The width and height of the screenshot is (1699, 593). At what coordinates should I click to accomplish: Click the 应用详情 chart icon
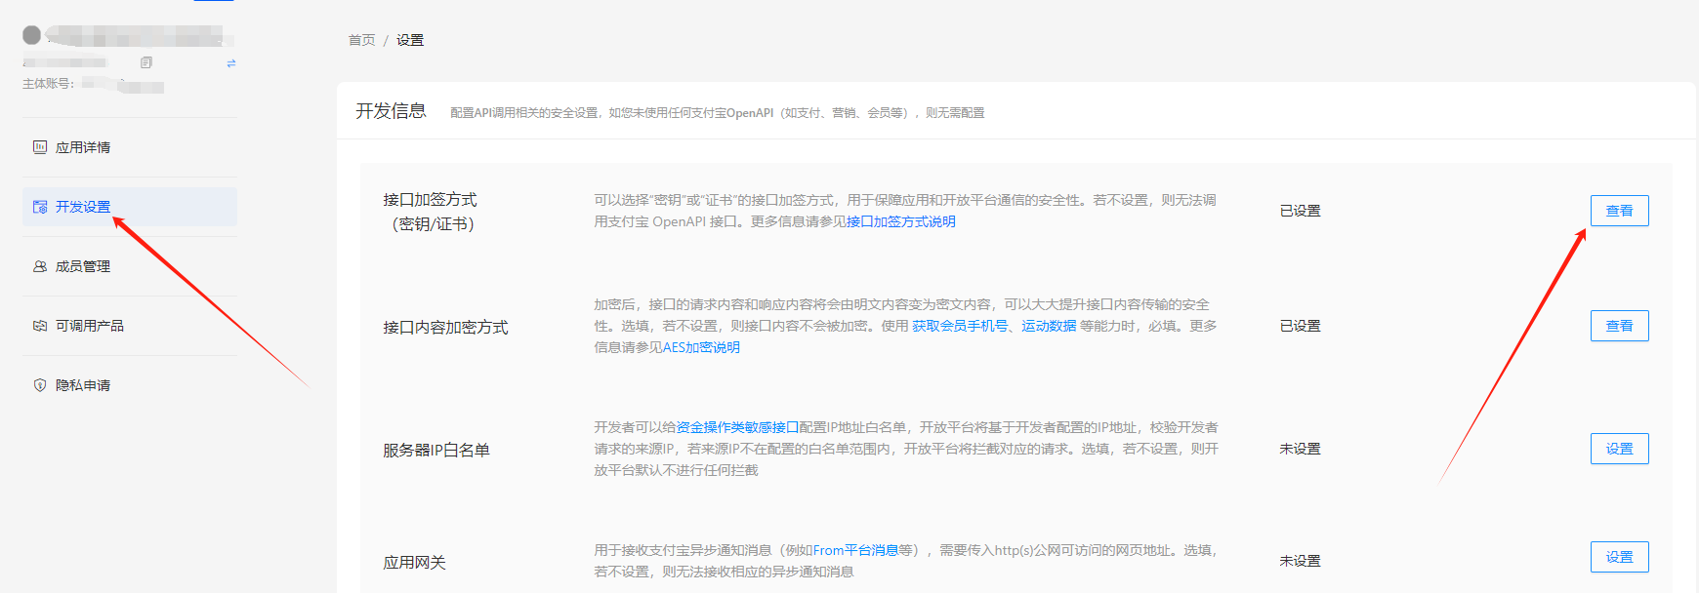pos(40,147)
